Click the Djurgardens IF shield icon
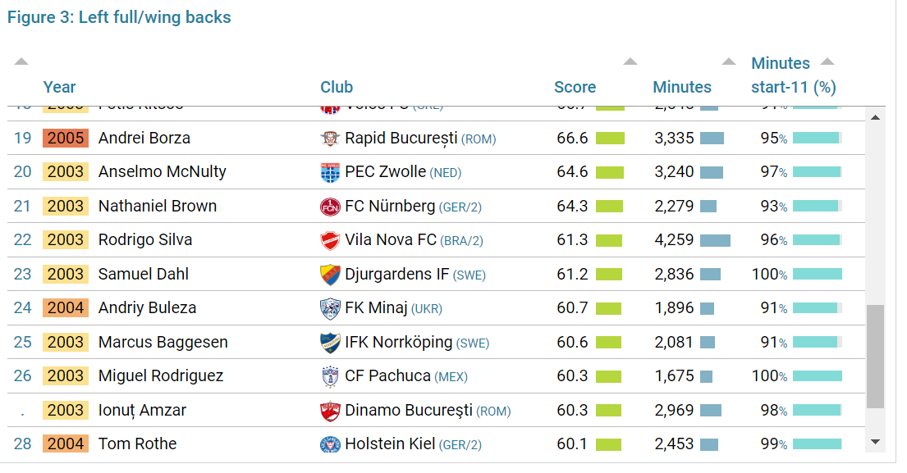 point(330,275)
